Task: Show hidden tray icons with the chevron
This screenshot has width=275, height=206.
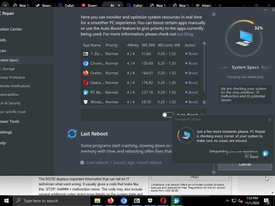Action: pyautogui.click(x=227, y=201)
